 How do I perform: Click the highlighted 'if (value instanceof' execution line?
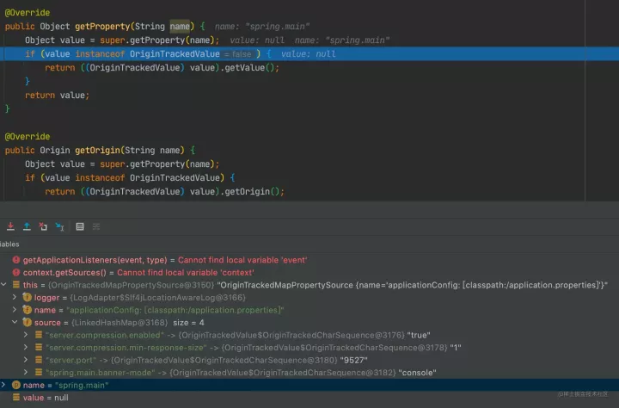point(309,53)
